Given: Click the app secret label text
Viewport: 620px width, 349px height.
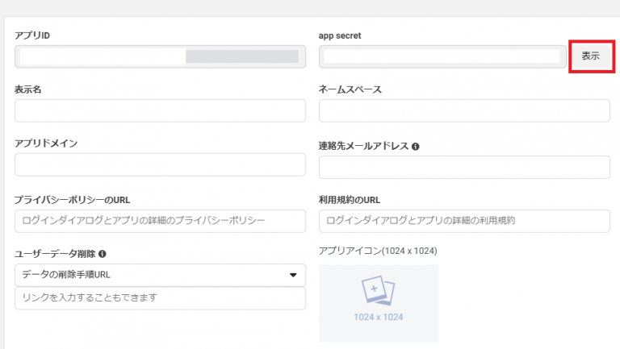Looking at the screenshot, I should (x=340, y=35).
